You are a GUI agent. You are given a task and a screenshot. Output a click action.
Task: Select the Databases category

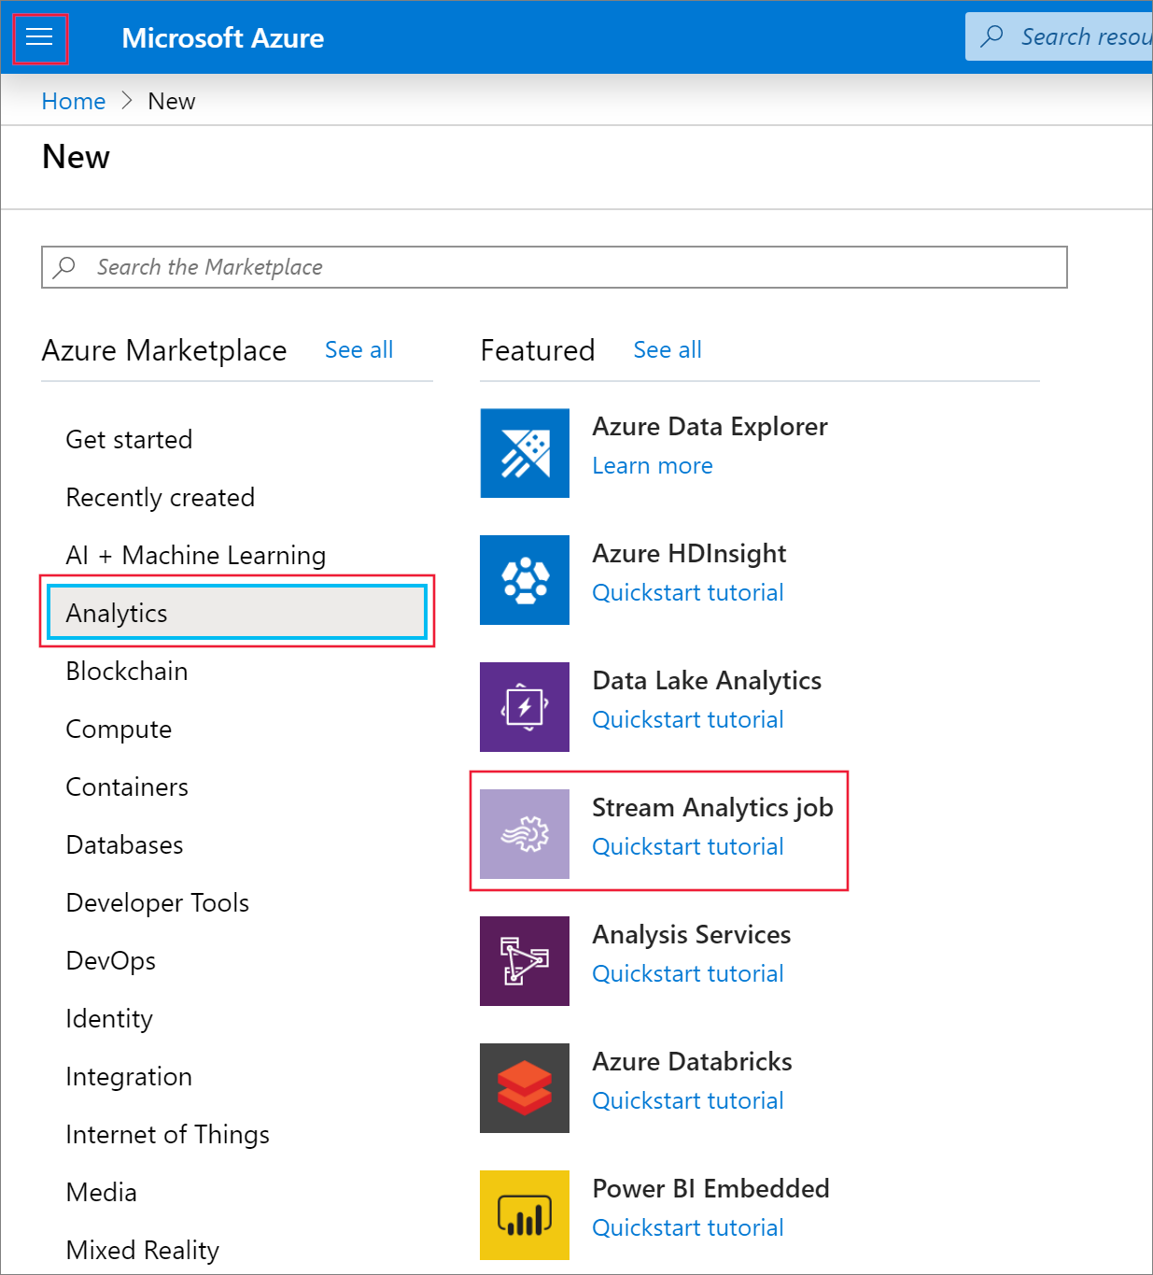click(x=125, y=845)
